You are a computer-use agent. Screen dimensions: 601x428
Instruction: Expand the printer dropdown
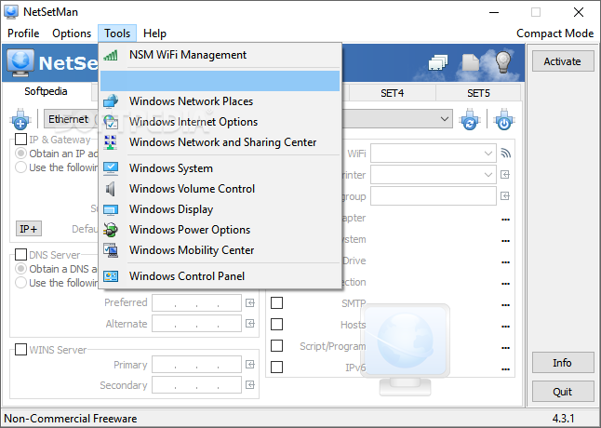coord(487,175)
